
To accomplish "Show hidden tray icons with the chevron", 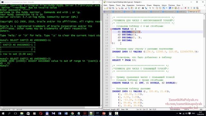I will coord(177,113).
